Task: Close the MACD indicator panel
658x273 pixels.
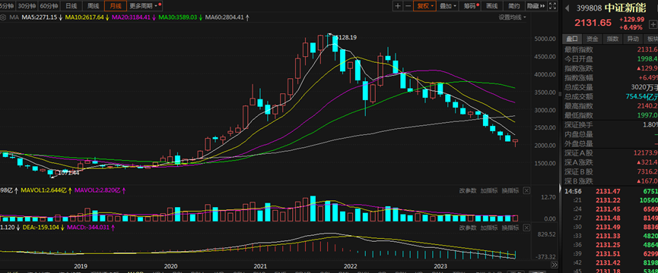Action: [526, 227]
